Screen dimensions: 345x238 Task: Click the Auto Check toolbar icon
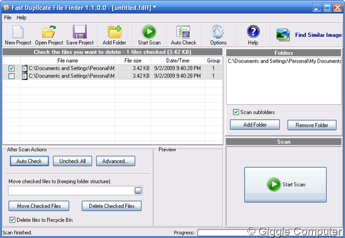tap(183, 32)
